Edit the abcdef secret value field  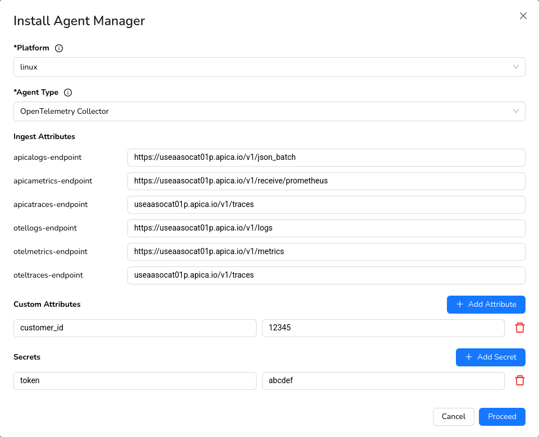[383, 380]
